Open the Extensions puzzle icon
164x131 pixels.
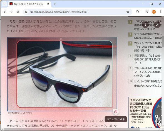(137, 12)
